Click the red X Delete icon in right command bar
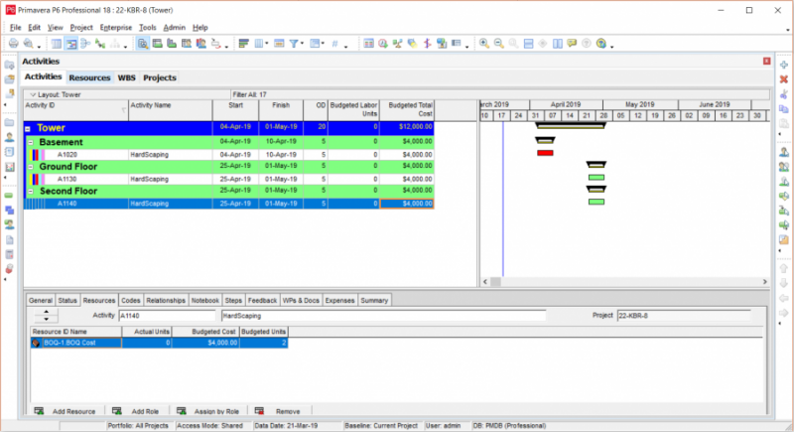This screenshot has width=794, height=432. click(x=784, y=79)
